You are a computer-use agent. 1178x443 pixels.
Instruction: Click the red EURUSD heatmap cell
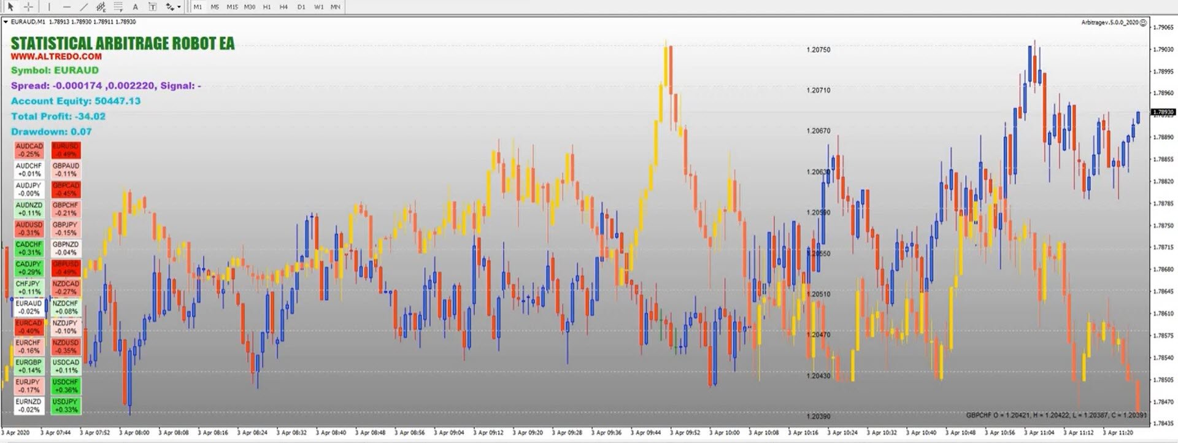pyautogui.click(x=66, y=150)
